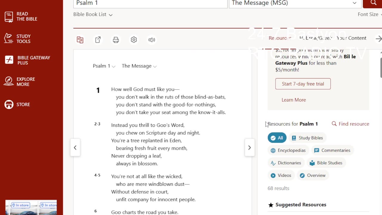382x215 pixels.
Task: Open the page options gear icon
Action: coord(134,40)
